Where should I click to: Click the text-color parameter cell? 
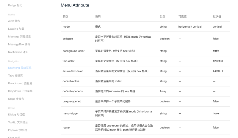pyautogui.click(x=68, y=61)
